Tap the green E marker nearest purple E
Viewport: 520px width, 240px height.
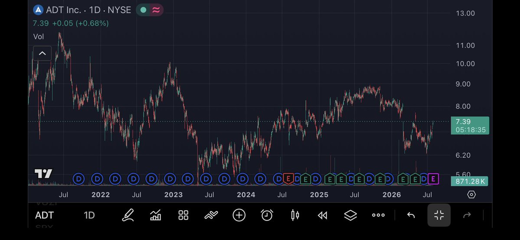point(415,179)
